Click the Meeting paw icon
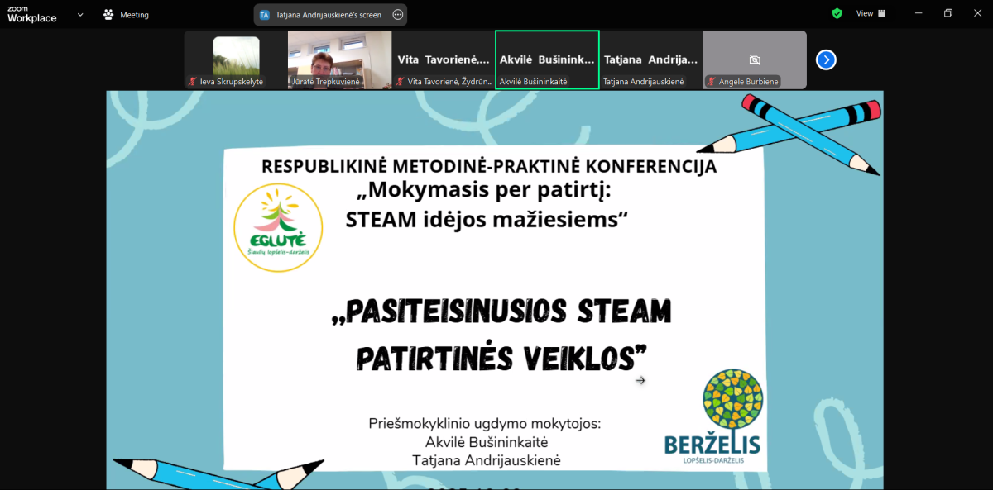The image size is (993, 490). coord(108,14)
